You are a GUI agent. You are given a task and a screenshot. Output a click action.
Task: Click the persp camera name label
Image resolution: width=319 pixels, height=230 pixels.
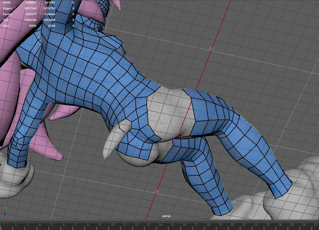click(x=166, y=216)
